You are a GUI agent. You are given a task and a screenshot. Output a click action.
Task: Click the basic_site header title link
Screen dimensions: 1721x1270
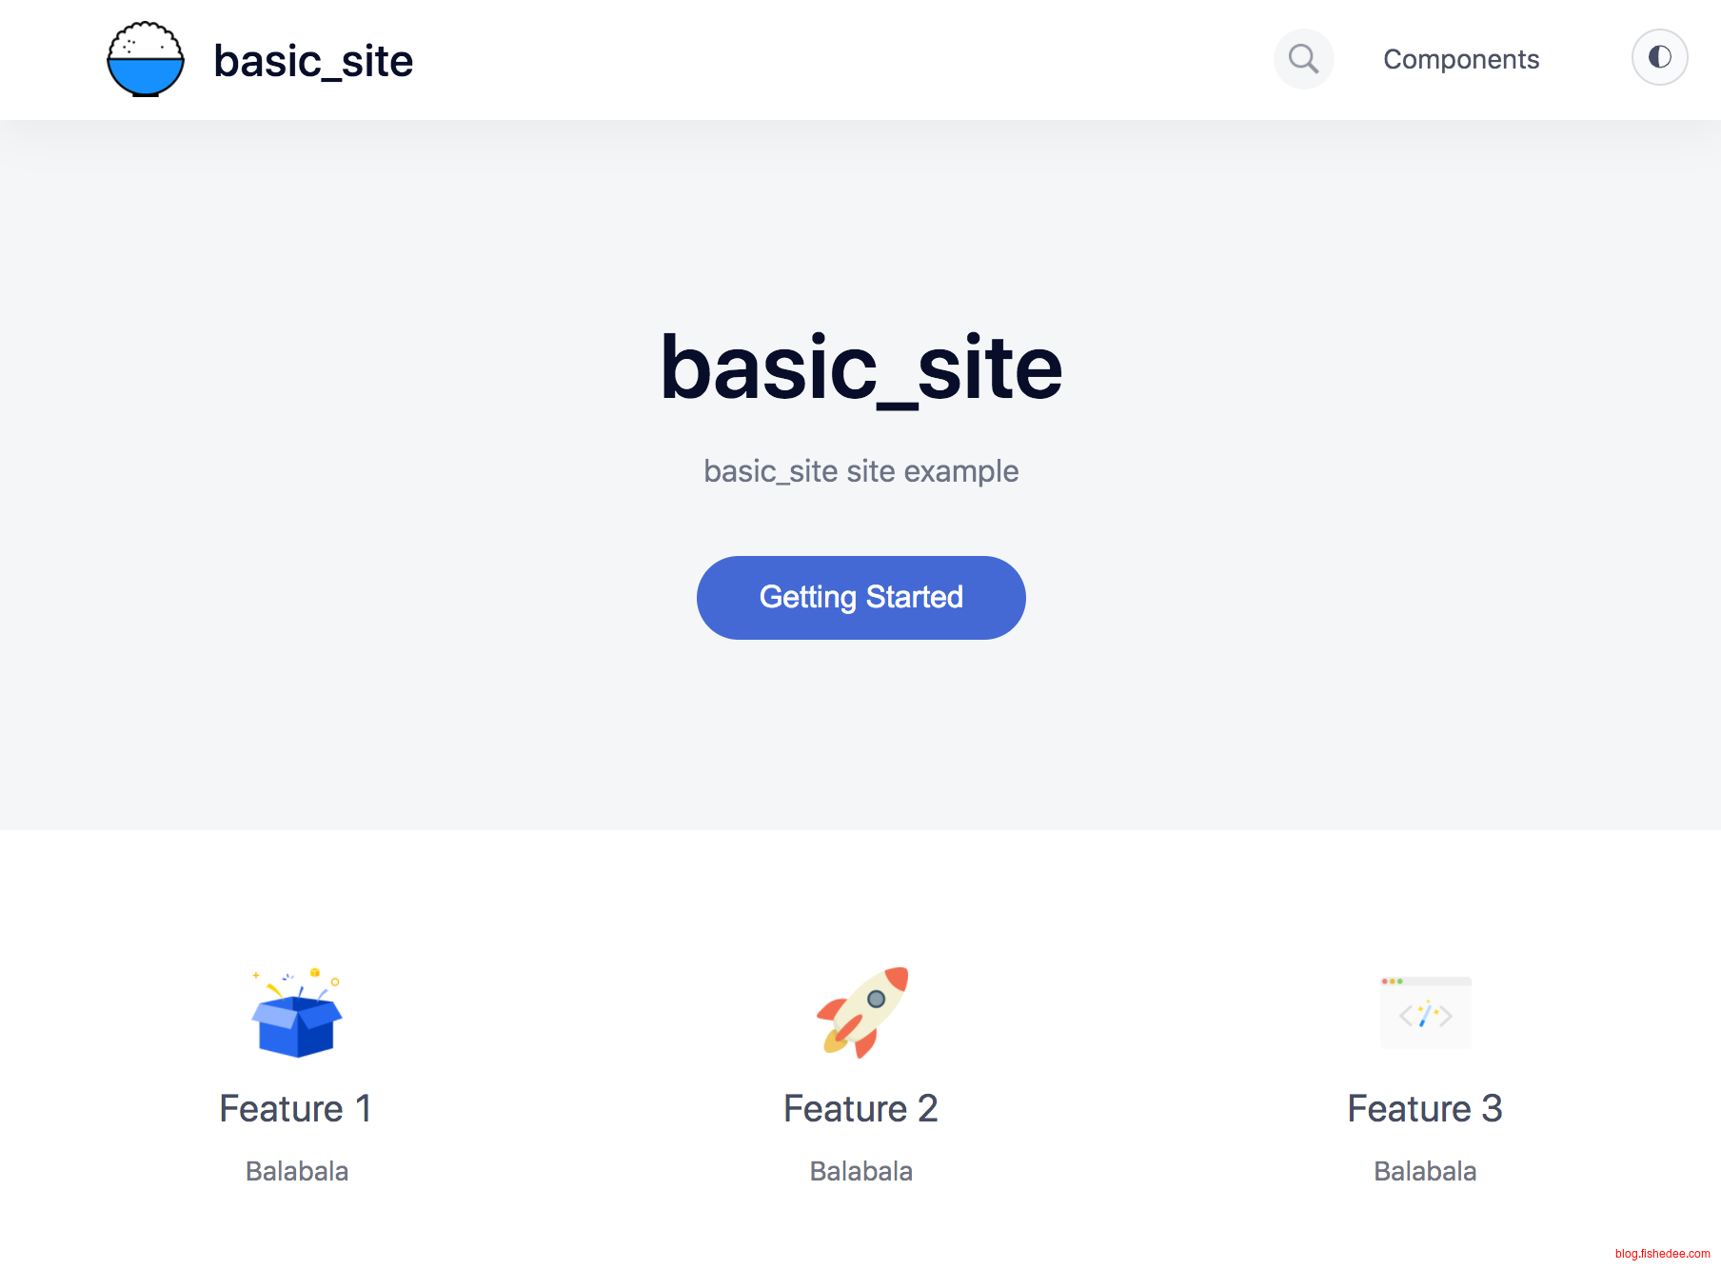(313, 61)
